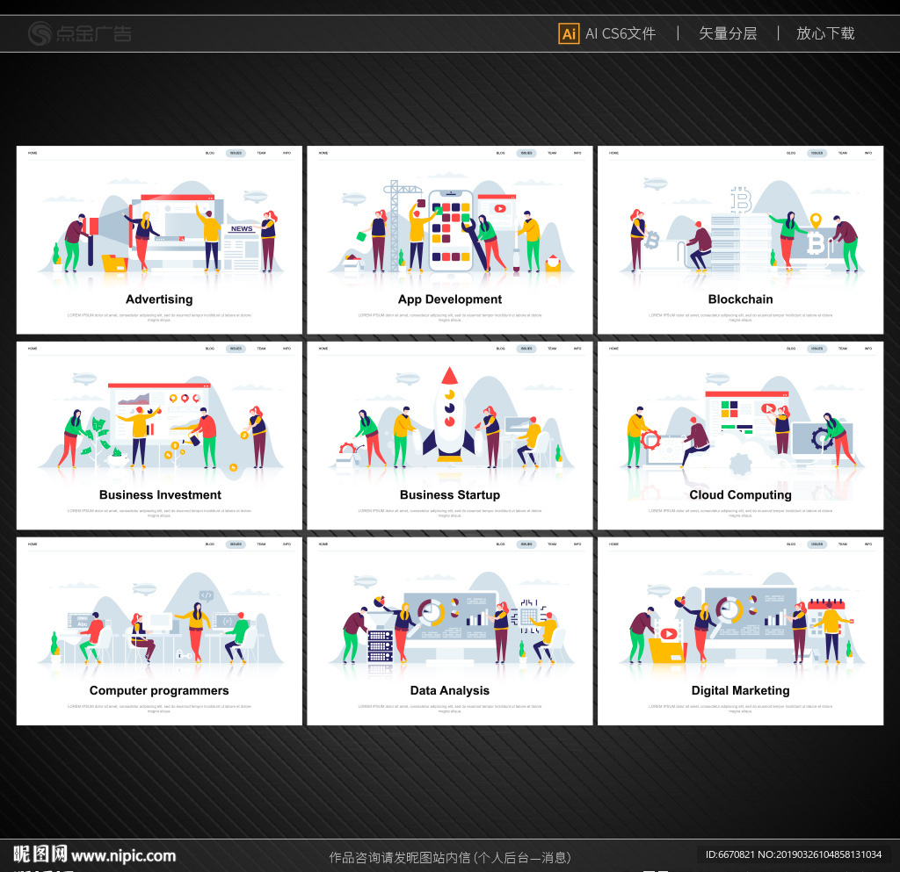The width and height of the screenshot is (900, 872).
Task: Select ISSUES pill in the Blockchain card
Action: [817, 153]
